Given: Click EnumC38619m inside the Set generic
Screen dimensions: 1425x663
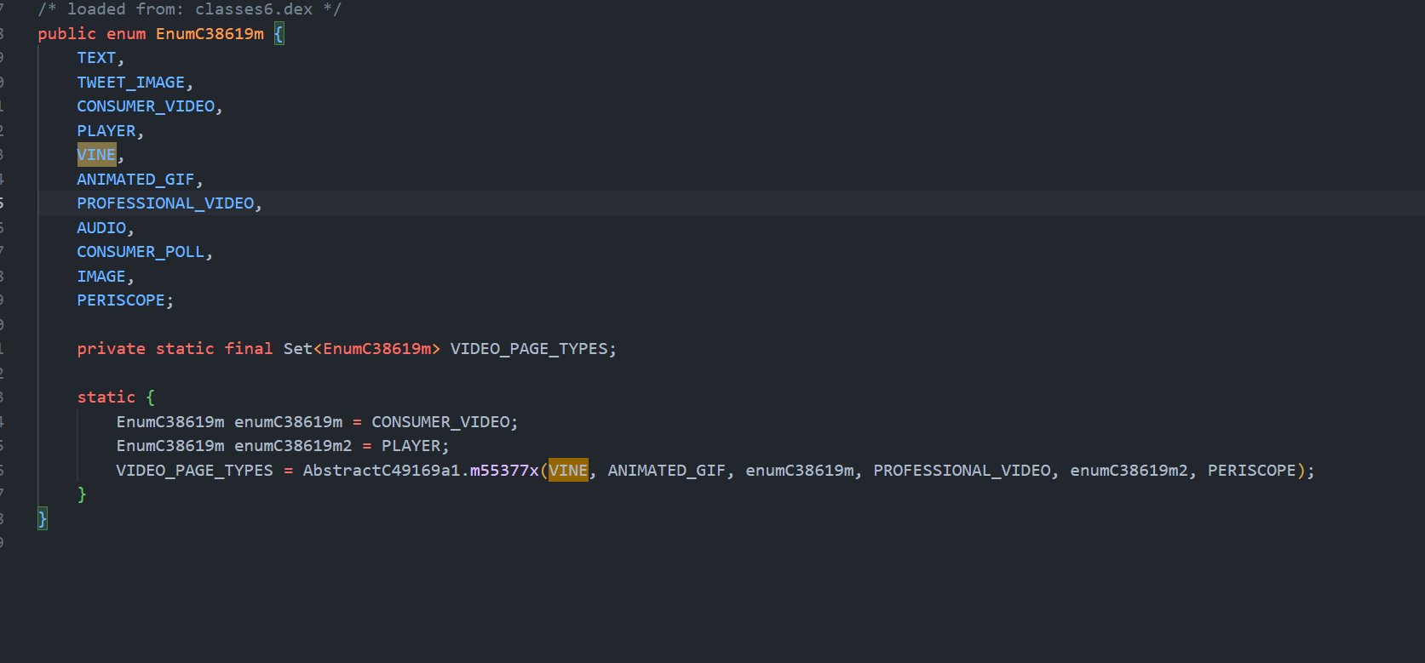Looking at the screenshot, I should pyautogui.click(x=376, y=349).
